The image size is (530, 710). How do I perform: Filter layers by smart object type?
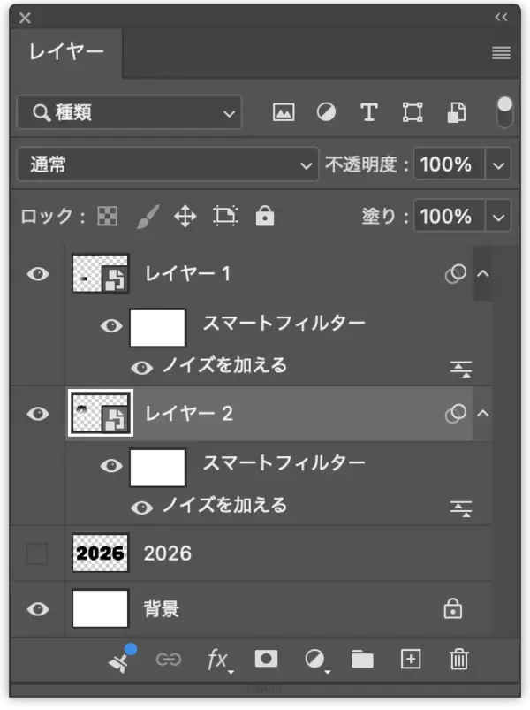click(457, 111)
